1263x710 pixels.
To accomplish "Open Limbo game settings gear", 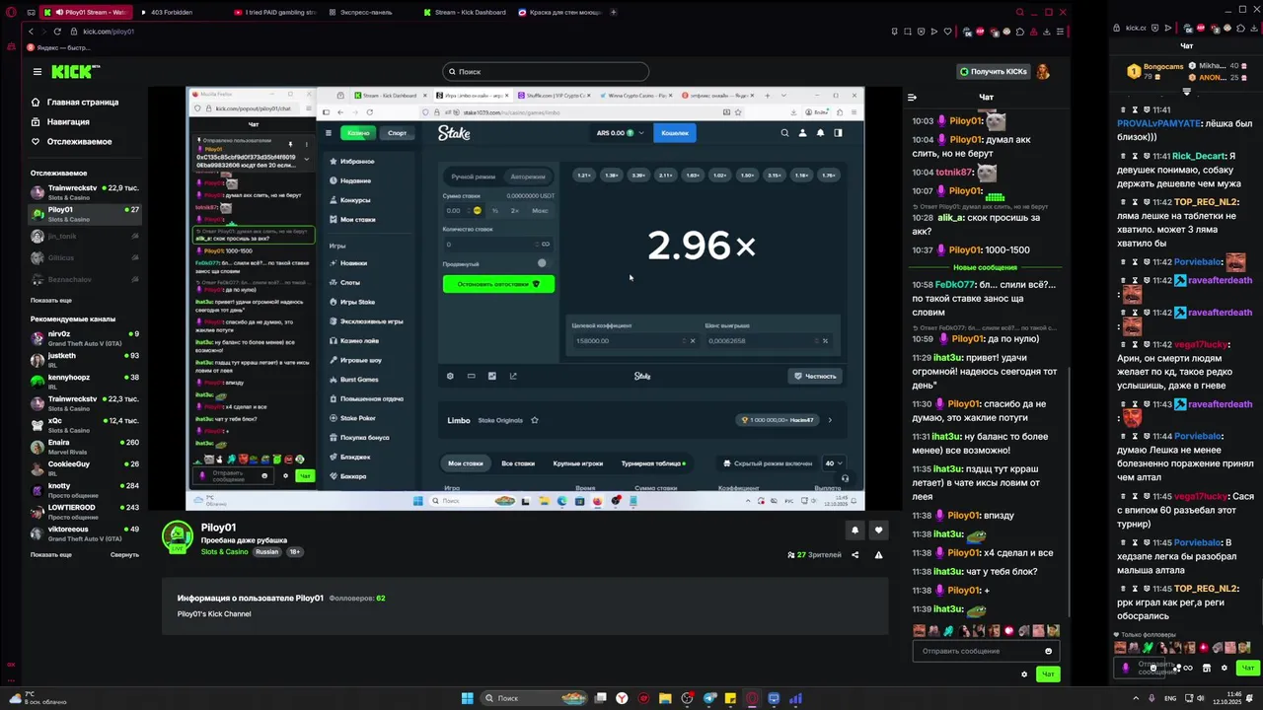I will pos(450,376).
